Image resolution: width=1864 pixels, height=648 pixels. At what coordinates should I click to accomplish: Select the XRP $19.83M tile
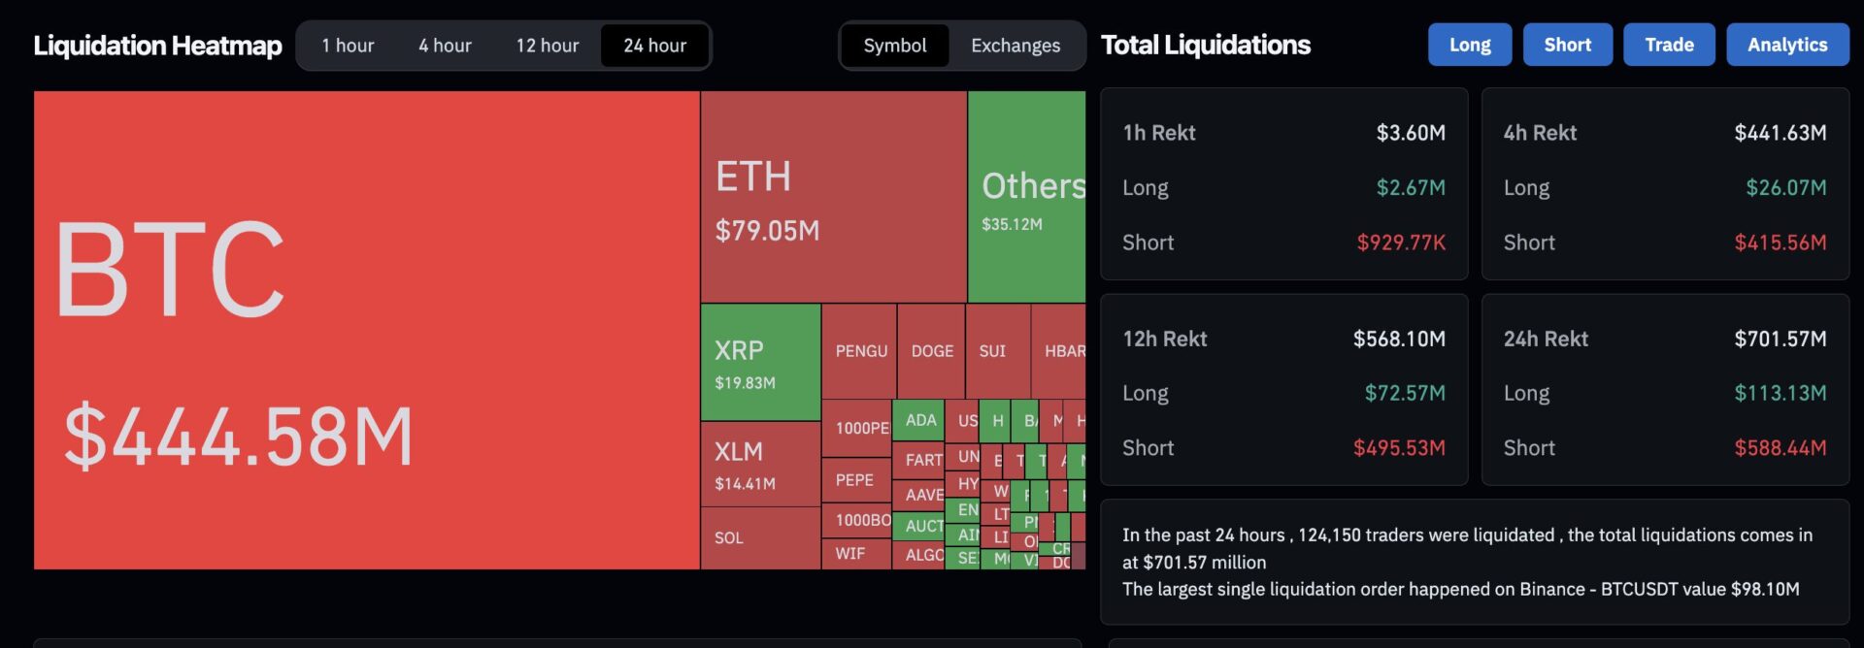point(761,363)
